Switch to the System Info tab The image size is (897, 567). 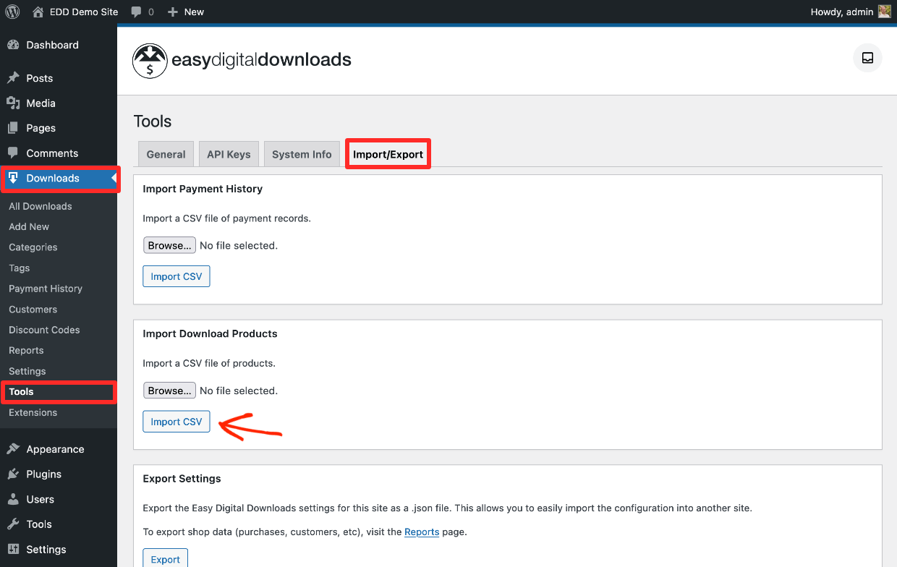[302, 153]
